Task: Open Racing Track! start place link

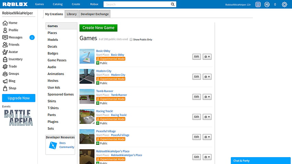Action: tap(119, 115)
